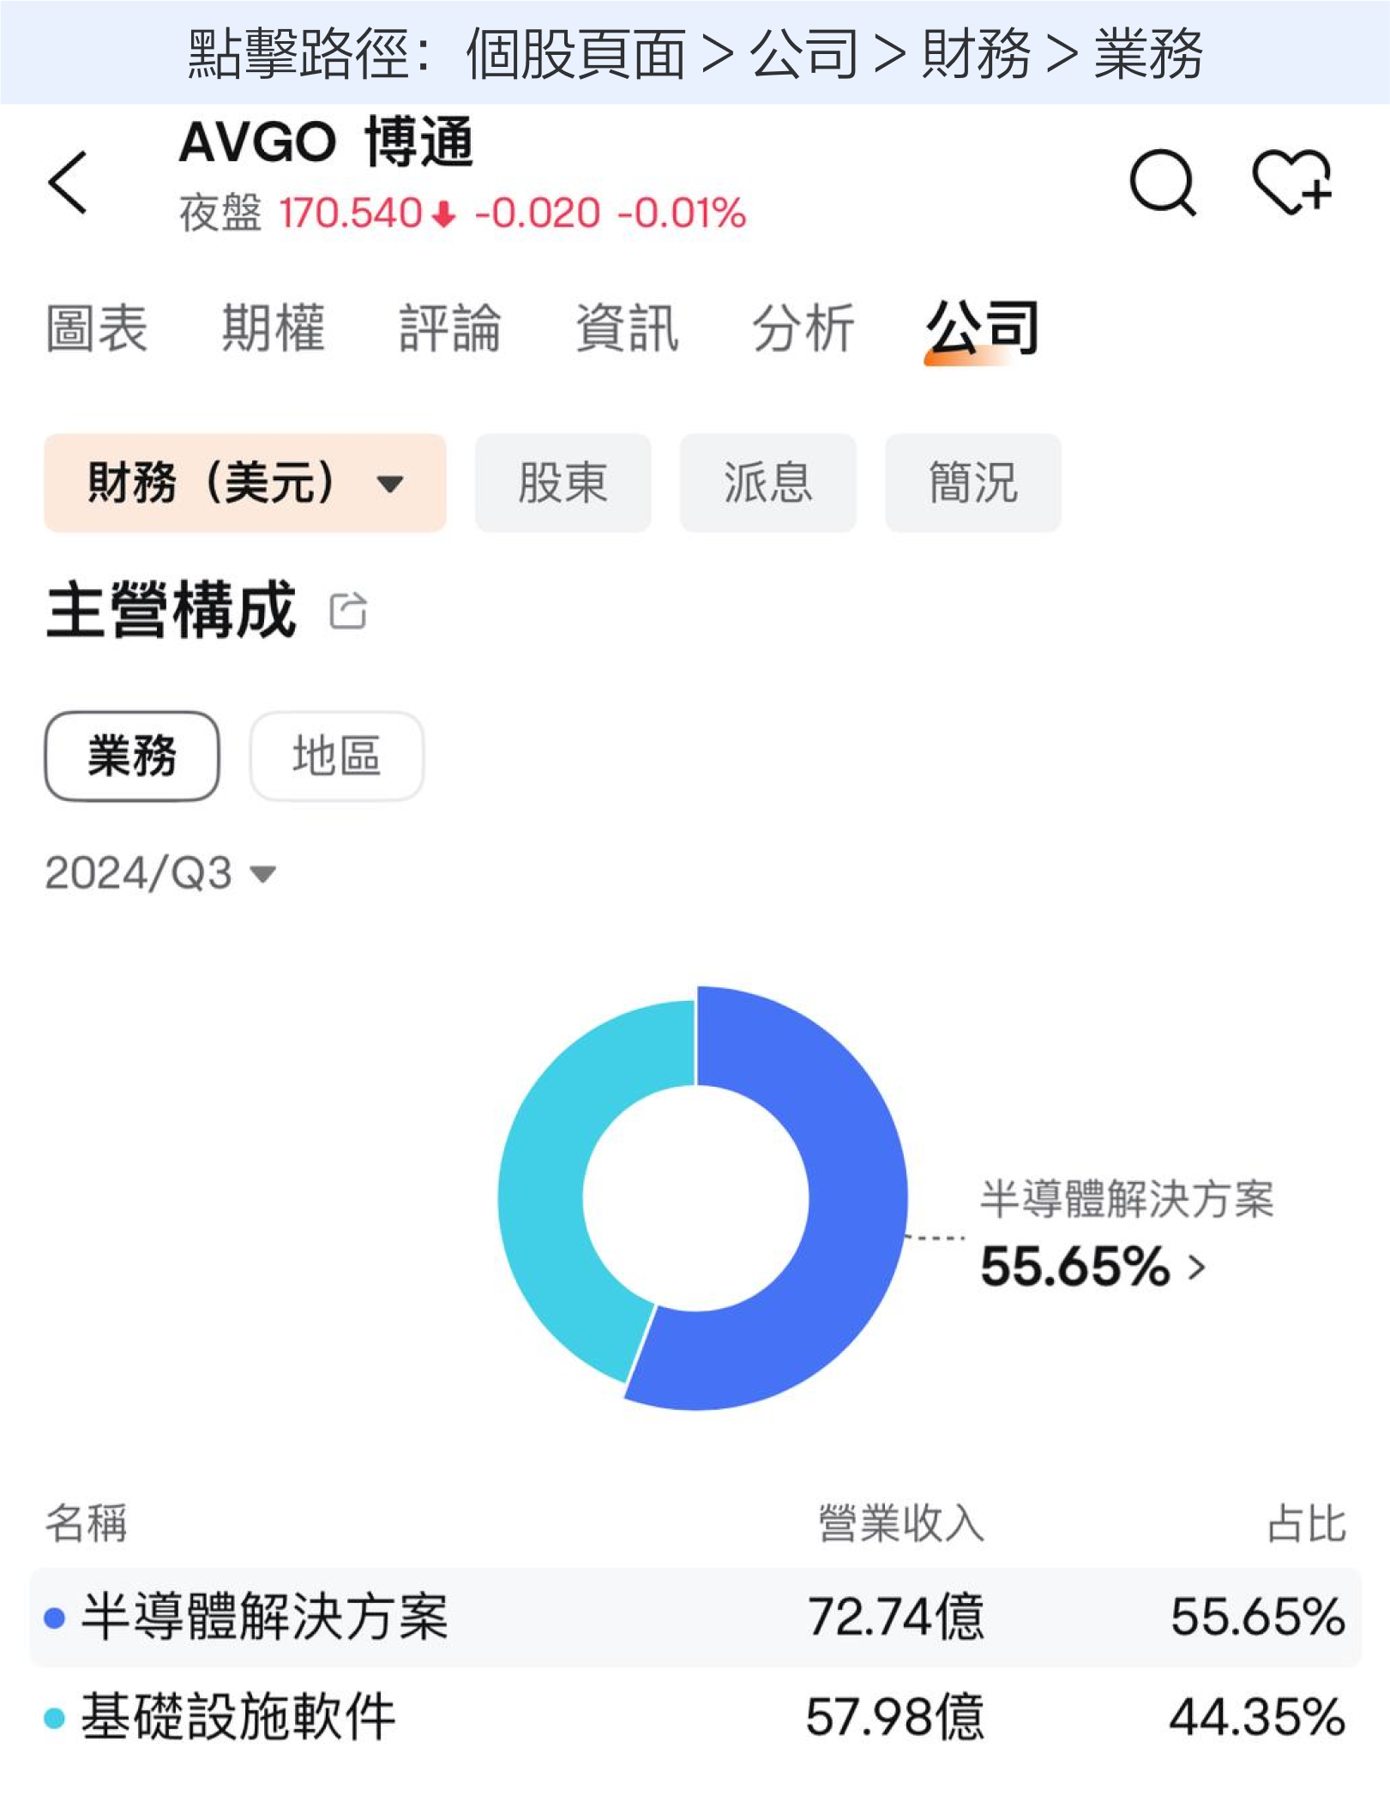Click the 股東 button
Screen dimensions: 1390x1796
563,483
